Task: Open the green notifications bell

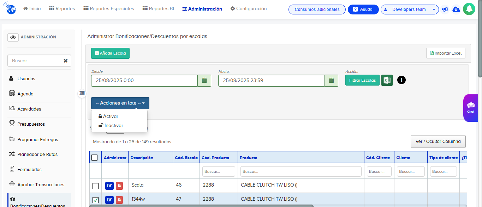Action: 469,10
